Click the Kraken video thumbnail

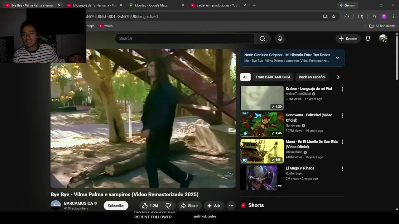262,98
